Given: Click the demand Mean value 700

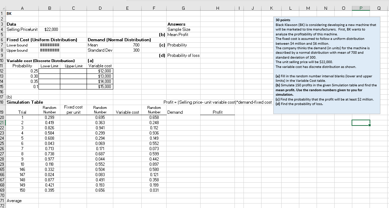Looking at the screenshot, I should 127,45.
